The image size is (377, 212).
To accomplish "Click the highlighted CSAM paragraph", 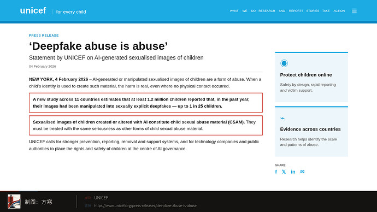I will [x=146, y=125].
